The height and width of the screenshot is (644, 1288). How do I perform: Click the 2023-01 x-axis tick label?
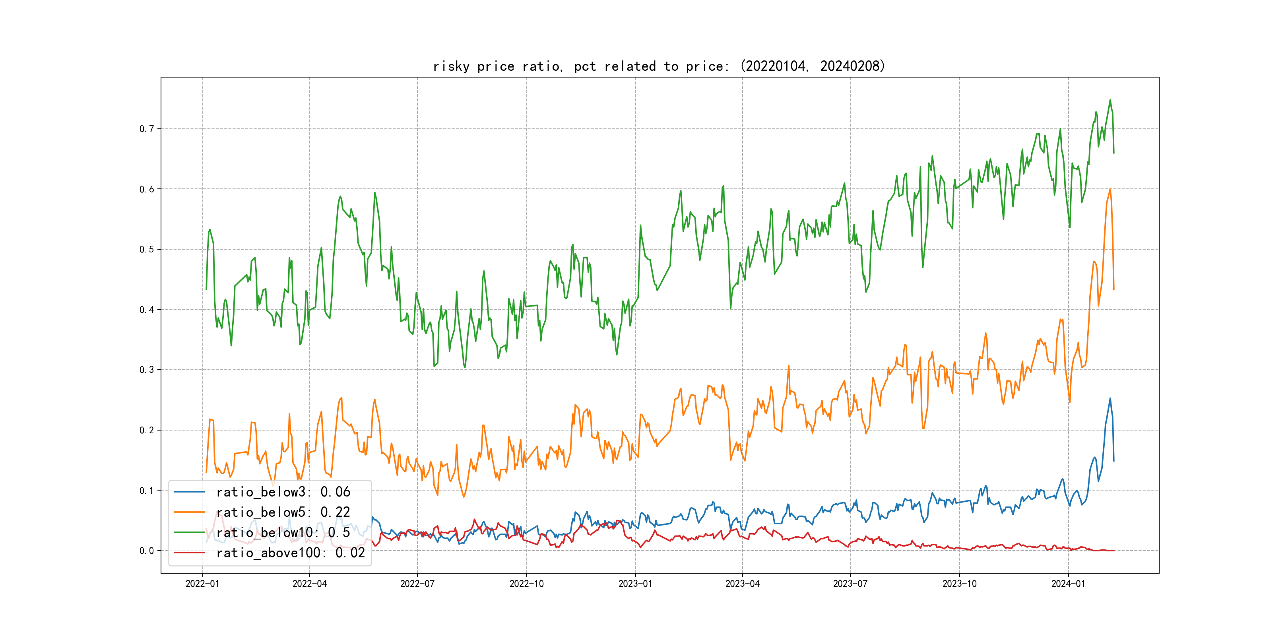coord(635,584)
